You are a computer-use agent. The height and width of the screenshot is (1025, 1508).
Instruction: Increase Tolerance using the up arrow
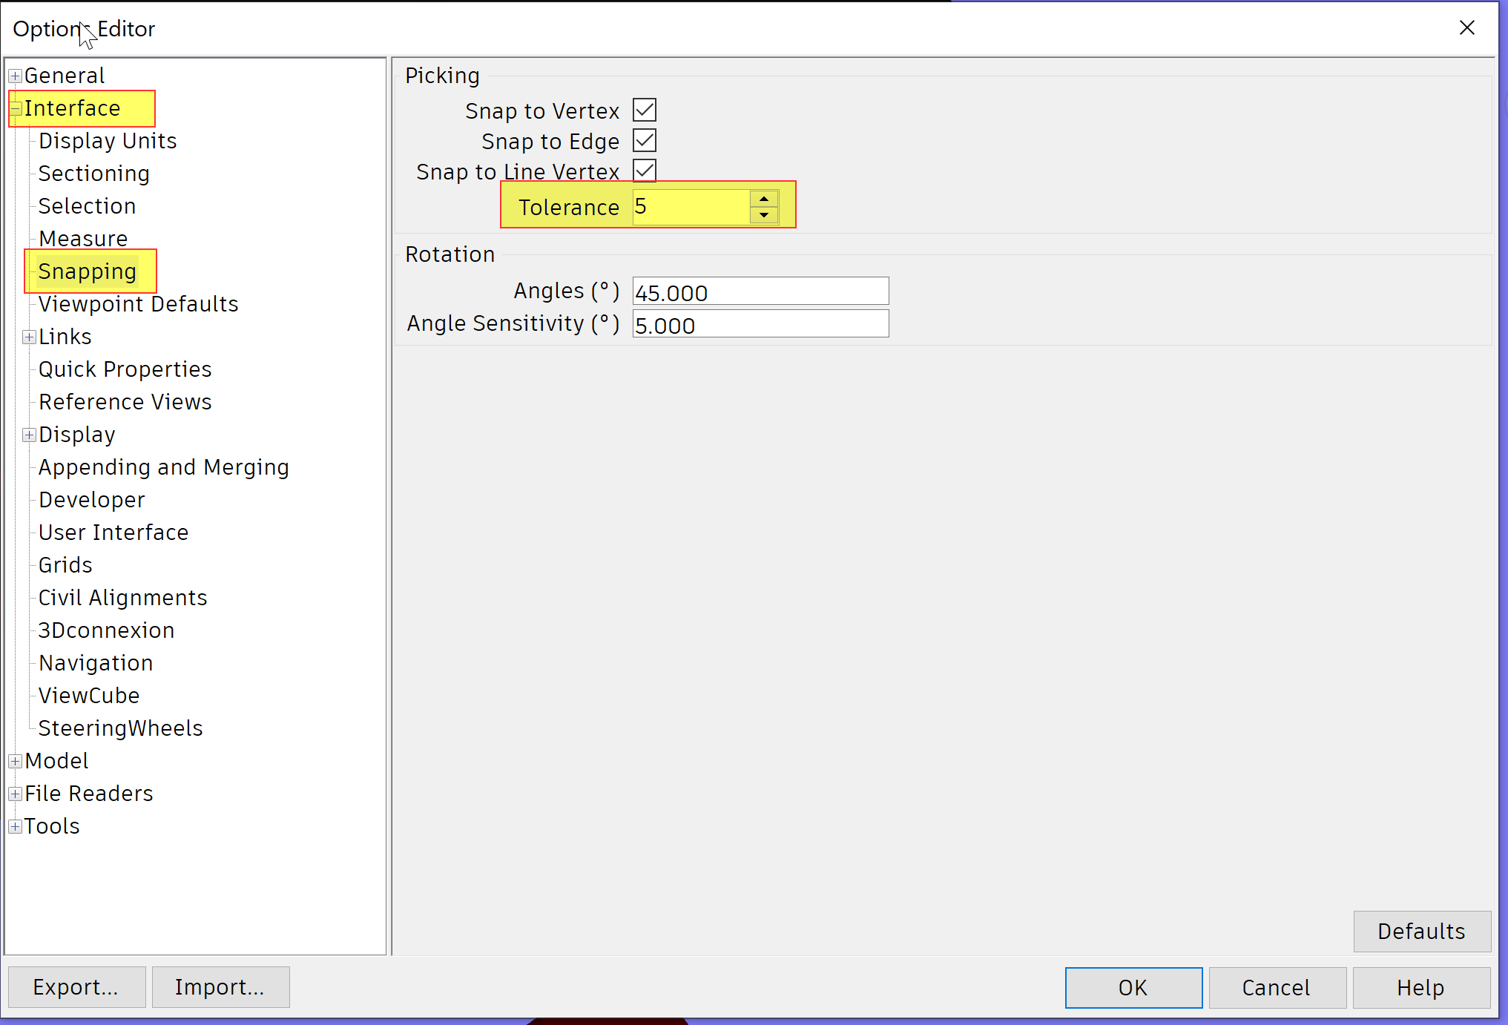click(764, 197)
